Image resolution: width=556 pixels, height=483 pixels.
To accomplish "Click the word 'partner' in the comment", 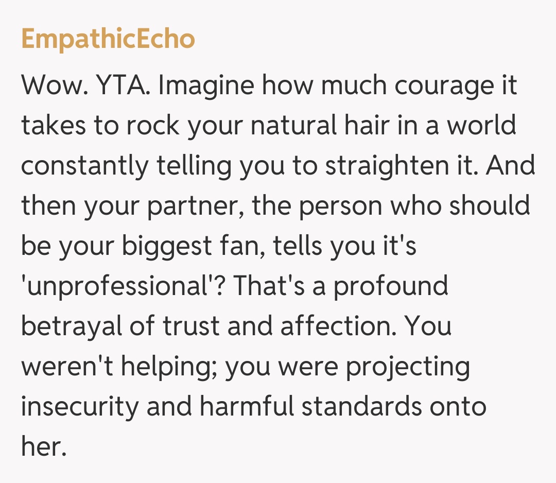I will pyautogui.click(x=195, y=206).
